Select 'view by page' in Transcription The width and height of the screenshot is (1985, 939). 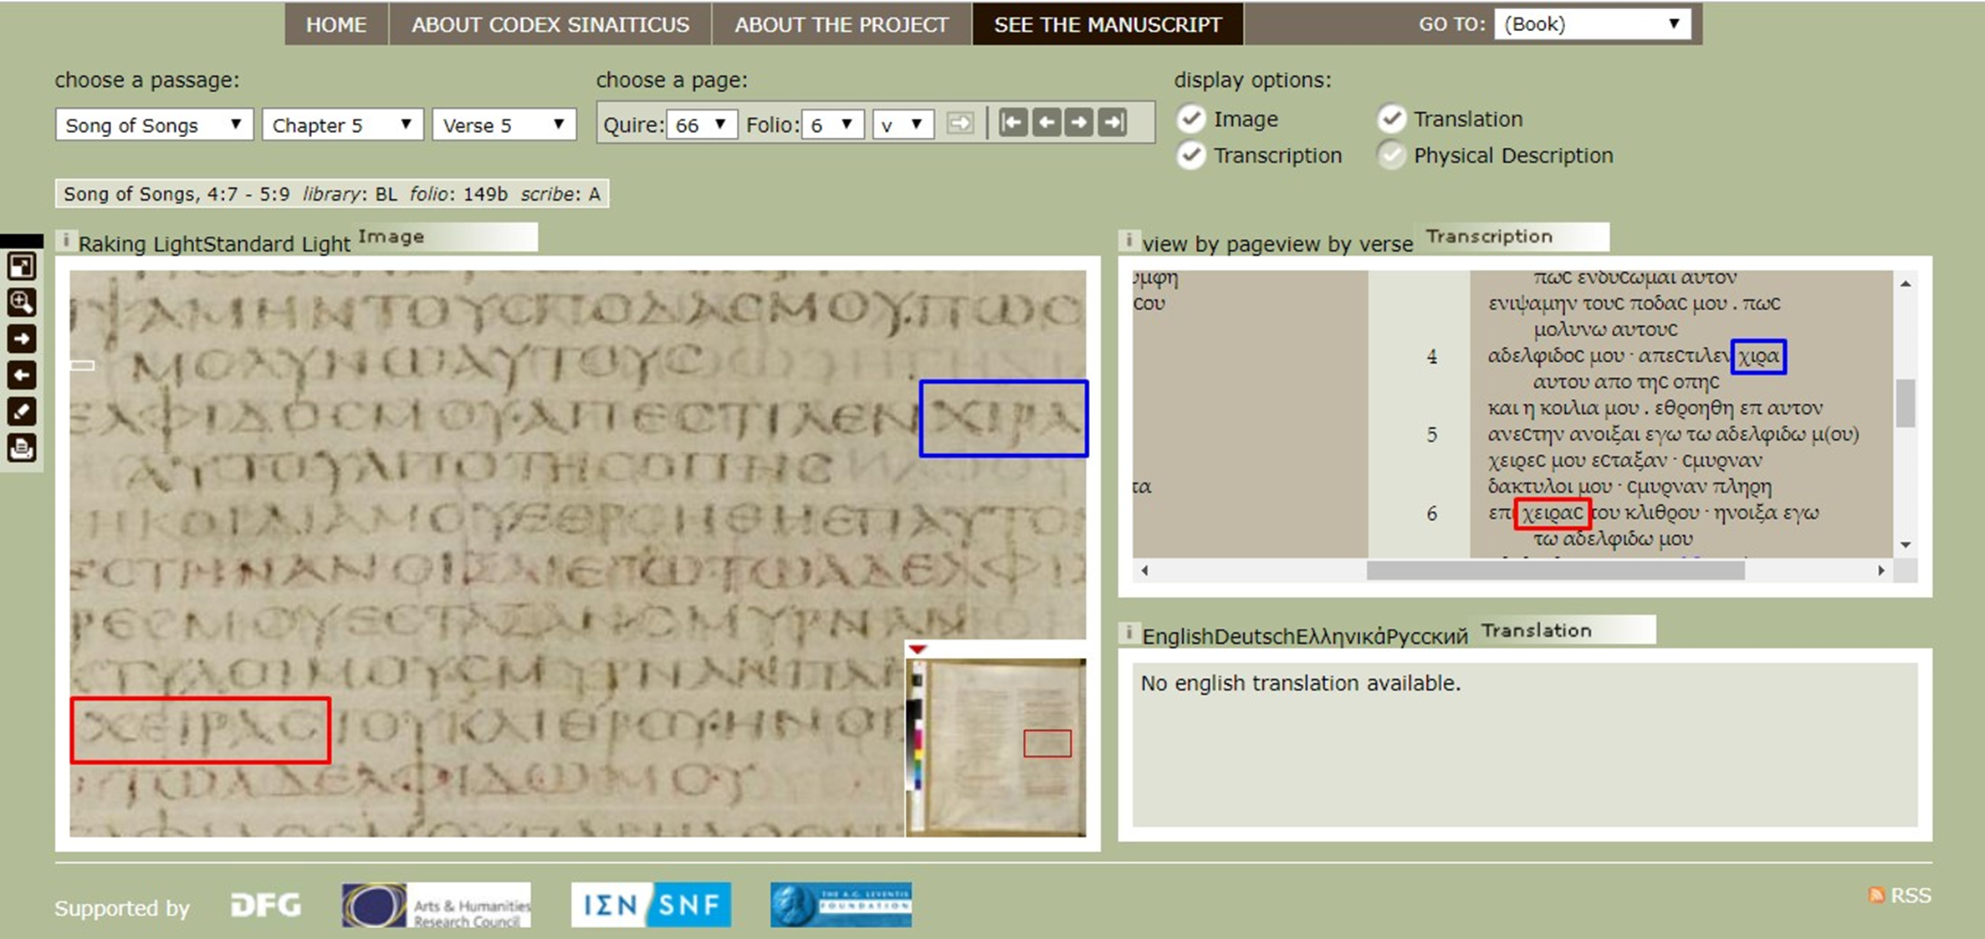pyautogui.click(x=1208, y=244)
